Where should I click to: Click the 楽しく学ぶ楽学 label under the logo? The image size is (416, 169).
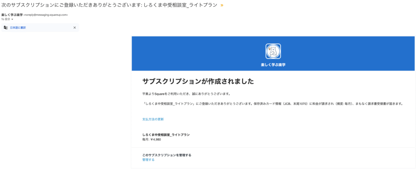[273, 65]
